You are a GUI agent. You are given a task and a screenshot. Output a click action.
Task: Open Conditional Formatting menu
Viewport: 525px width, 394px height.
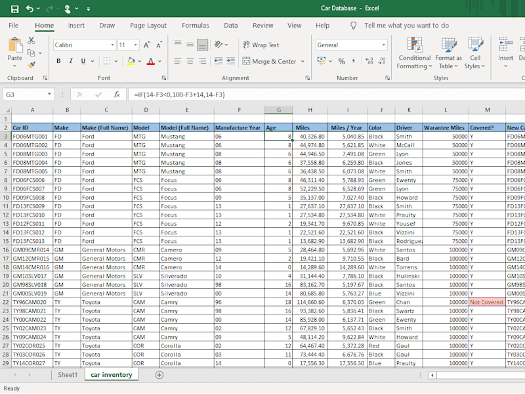click(x=415, y=53)
